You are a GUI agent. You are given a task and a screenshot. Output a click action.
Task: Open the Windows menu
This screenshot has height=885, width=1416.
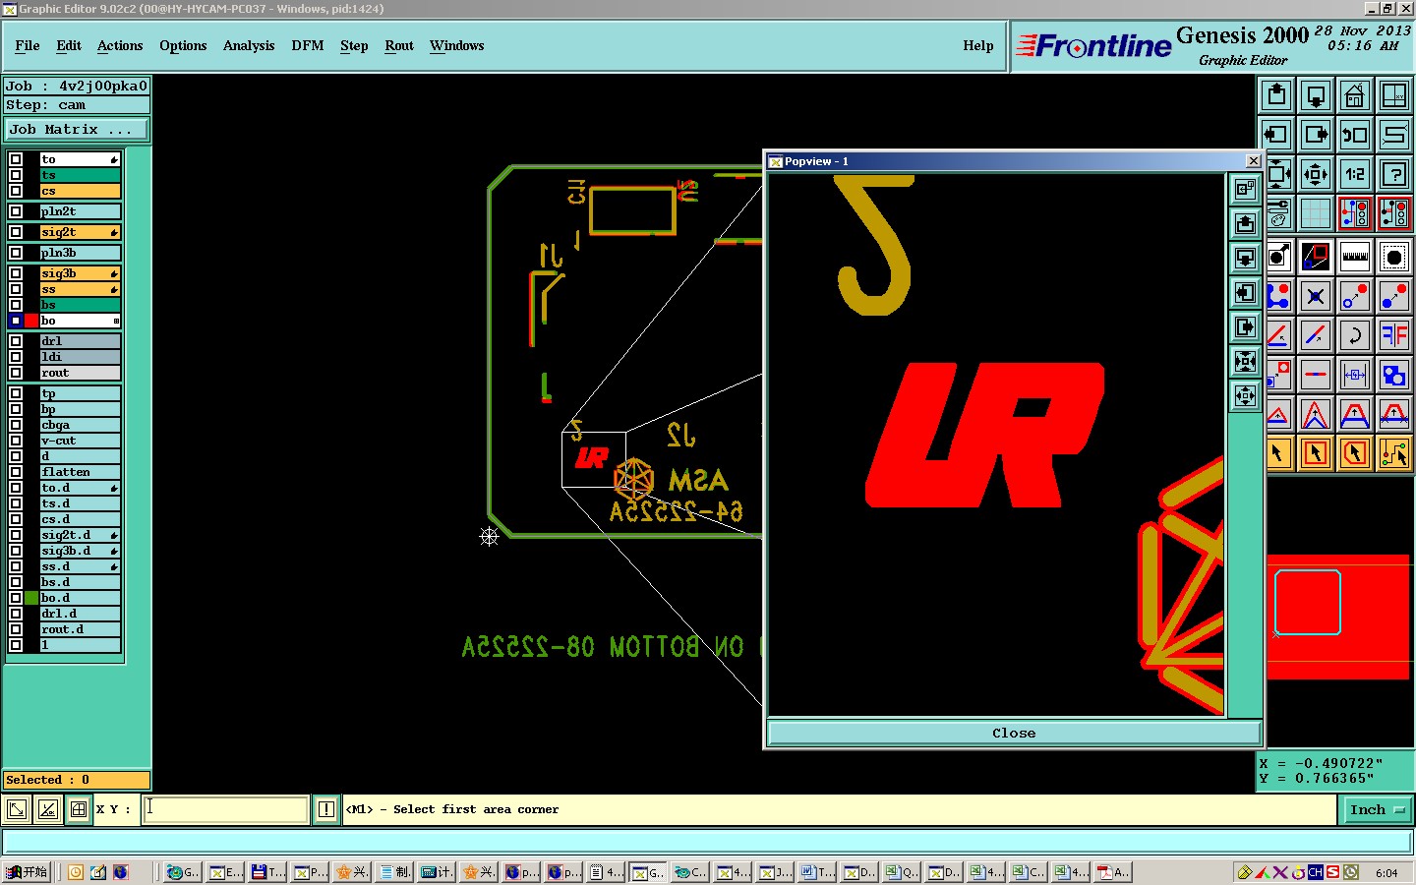pos(456,45)
